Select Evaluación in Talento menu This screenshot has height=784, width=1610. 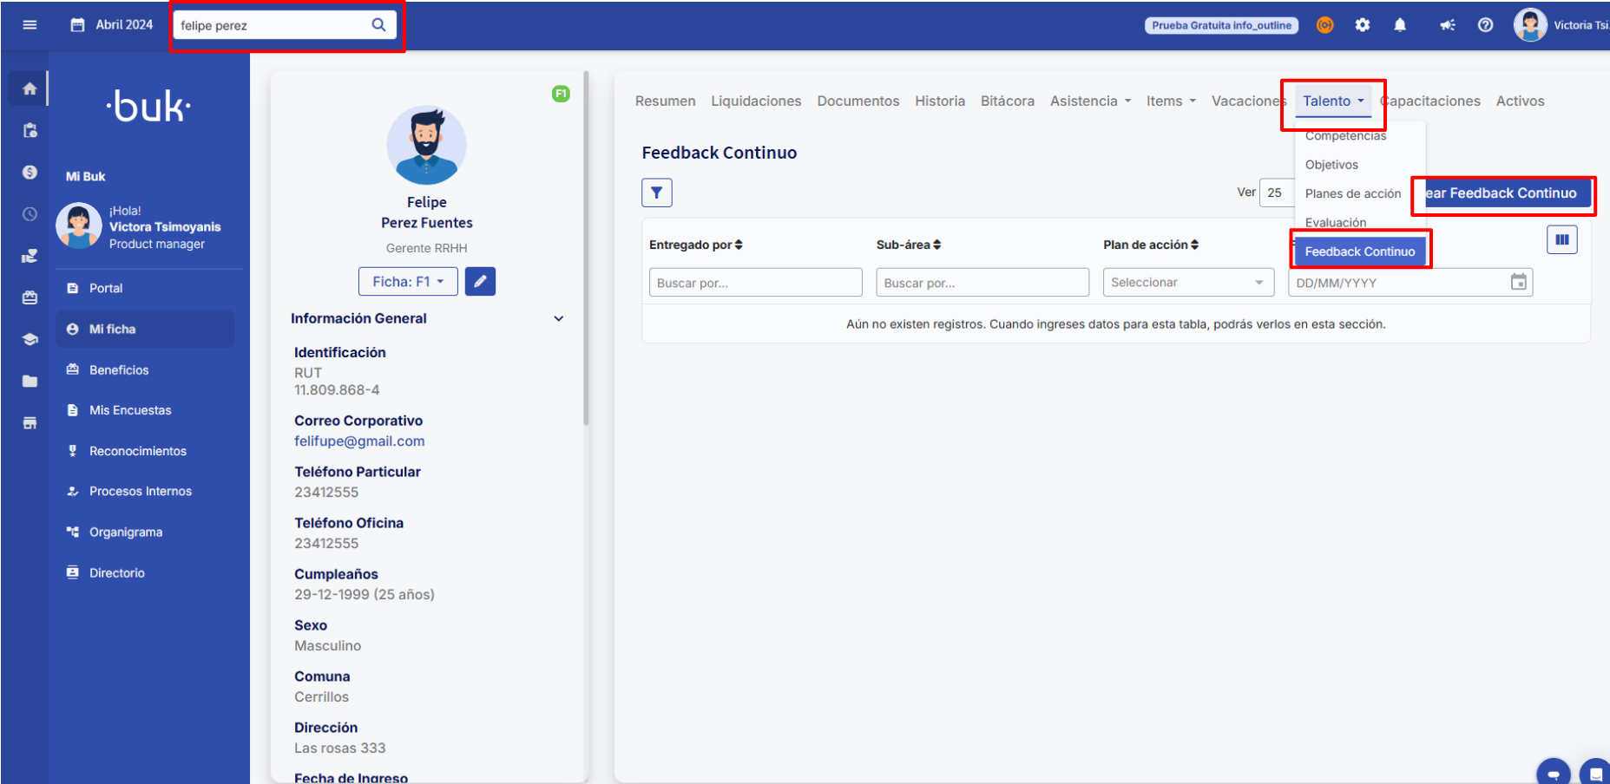click(x=1336, y=222)
